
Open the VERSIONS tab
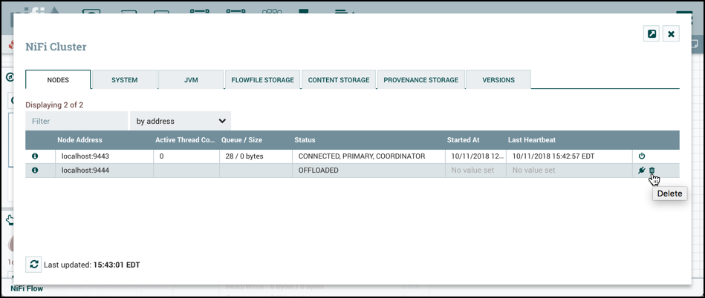498,80
